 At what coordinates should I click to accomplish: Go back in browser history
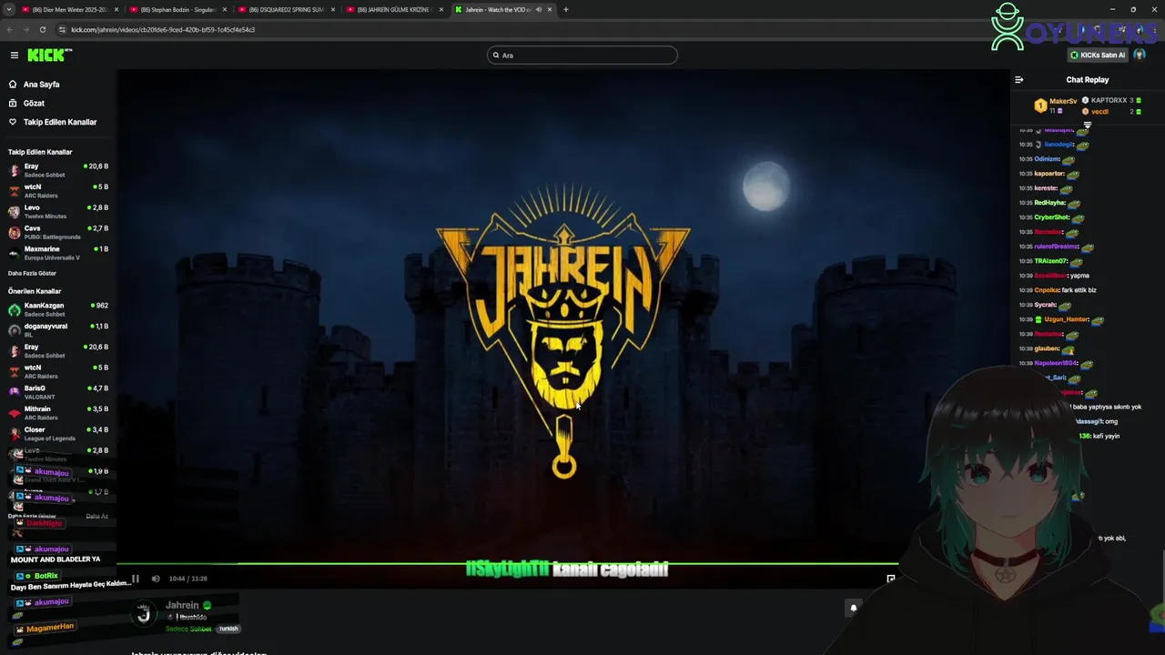click(10, 29)
